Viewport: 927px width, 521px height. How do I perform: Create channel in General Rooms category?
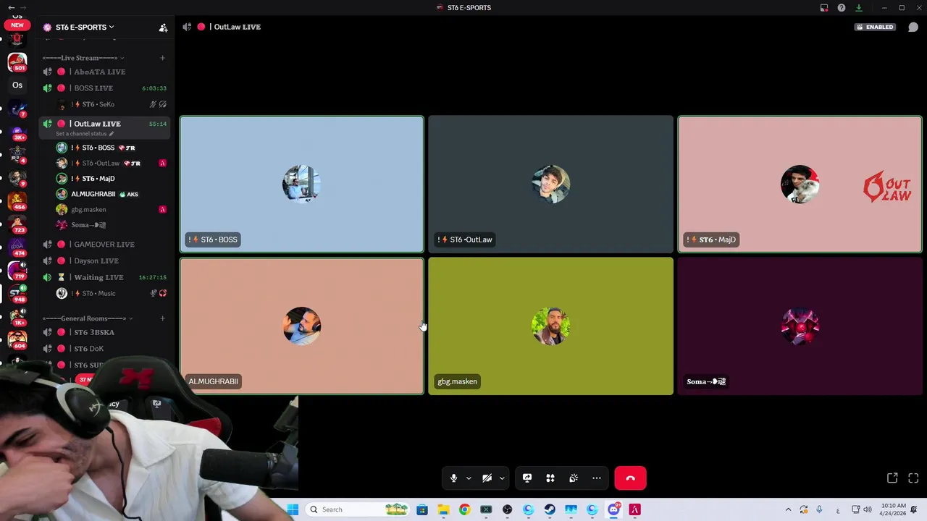pyautogui.click(x=162, y=318)
